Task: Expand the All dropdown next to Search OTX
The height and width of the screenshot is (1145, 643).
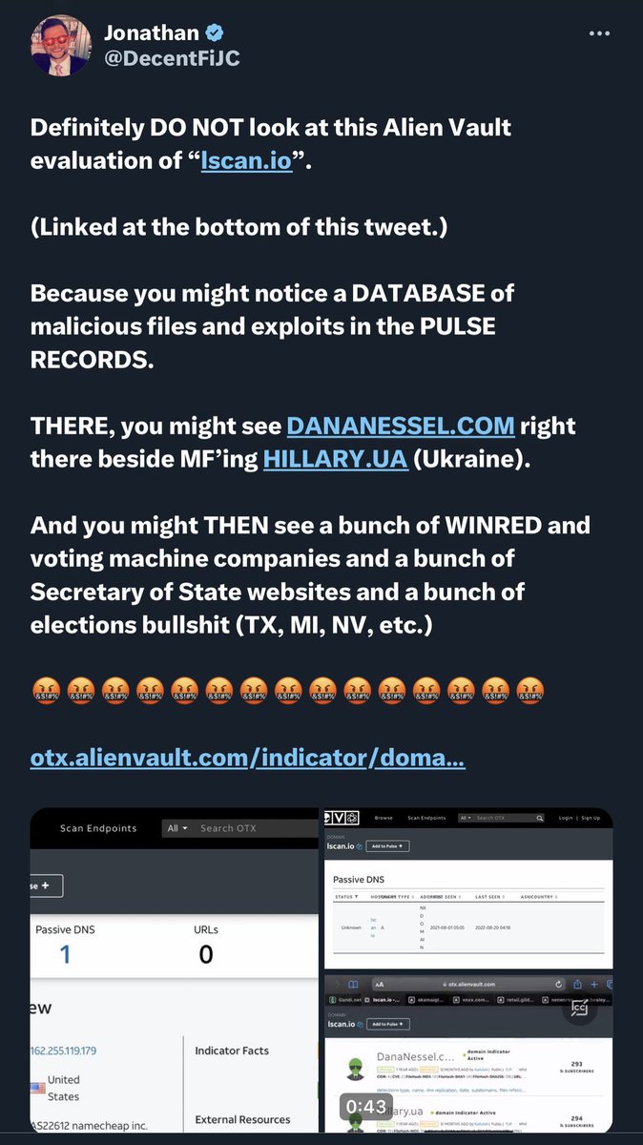Action: click(x=177, y=828)
